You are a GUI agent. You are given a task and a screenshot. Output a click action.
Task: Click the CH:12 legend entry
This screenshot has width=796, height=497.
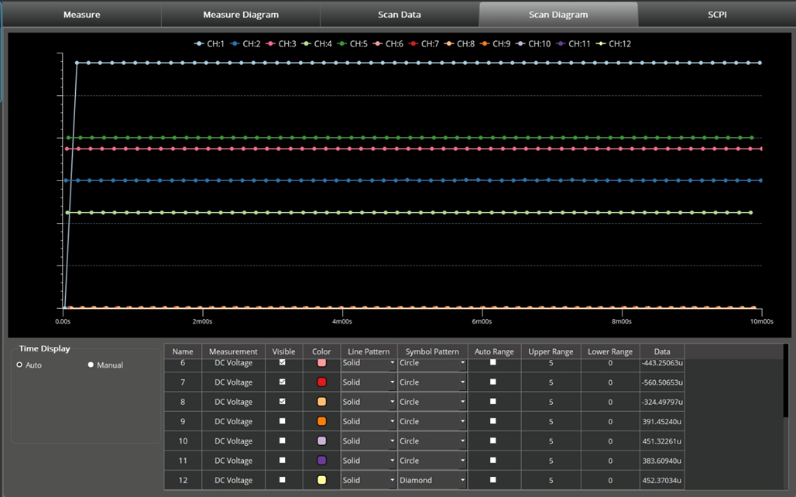(613, 43)
